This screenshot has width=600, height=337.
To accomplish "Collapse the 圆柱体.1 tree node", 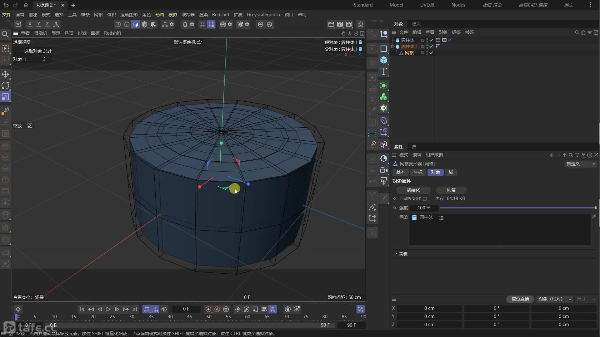I will coord(393,46).
